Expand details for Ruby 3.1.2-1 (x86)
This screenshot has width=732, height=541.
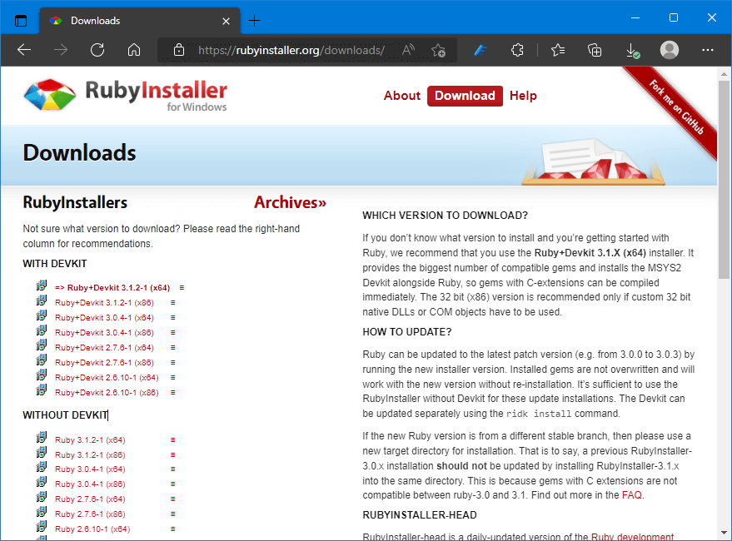click(x=172, y=455)
